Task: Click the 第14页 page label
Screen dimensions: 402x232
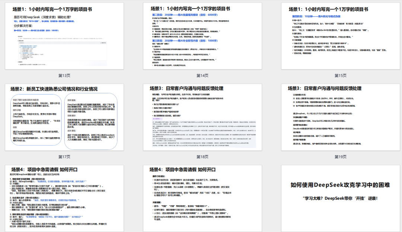Action: (202, 75)
